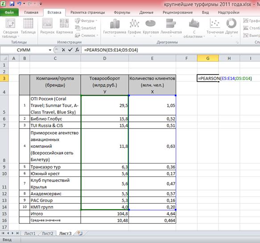Viewport: 260px width, 243px height.
Task: Go to first sheet navigation arrow
Action: (x=3, y=233)
